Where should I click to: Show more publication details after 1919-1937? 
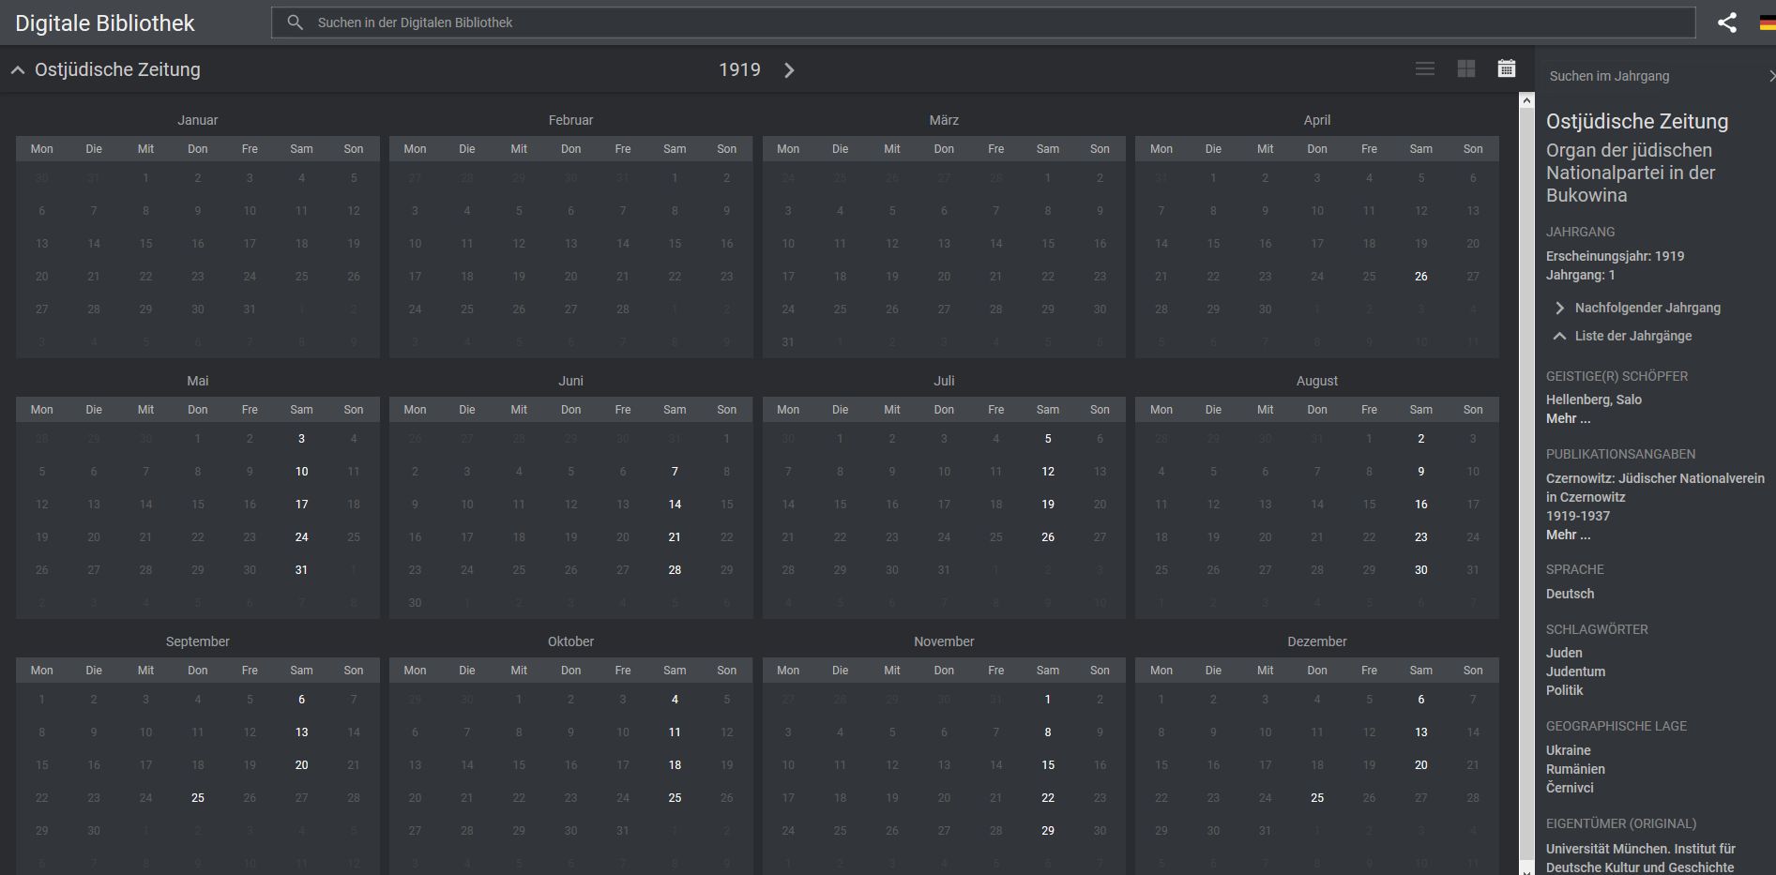(1568, 535)
